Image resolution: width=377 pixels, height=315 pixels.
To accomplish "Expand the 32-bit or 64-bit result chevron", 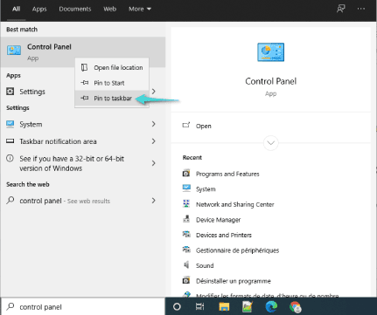I will click(154, 163).
